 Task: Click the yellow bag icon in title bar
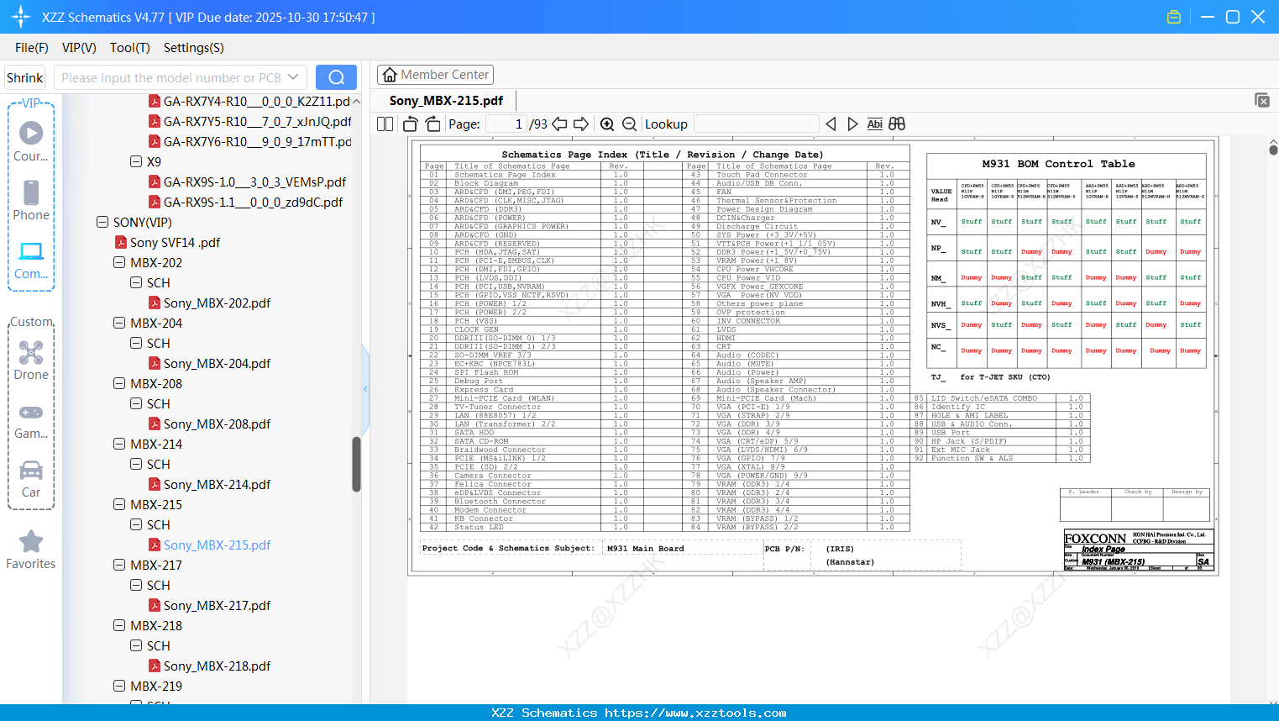pos(1174,17)
